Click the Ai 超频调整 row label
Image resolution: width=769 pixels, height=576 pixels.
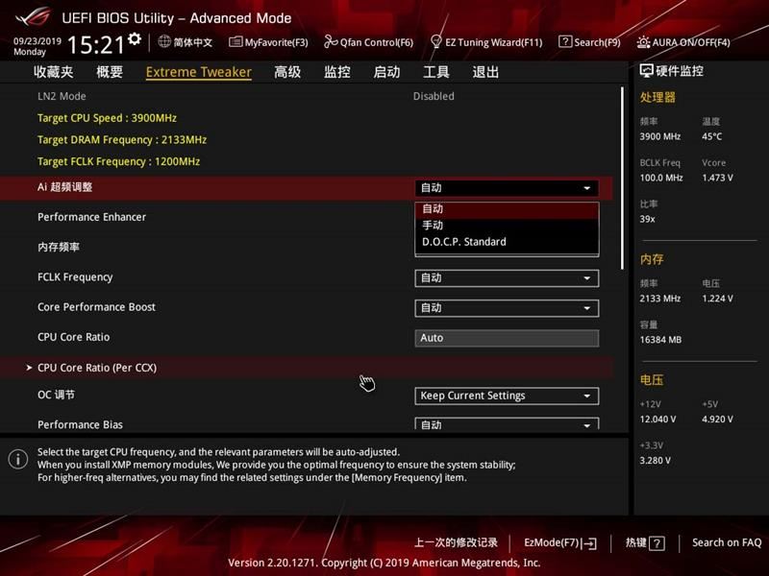[x=64, y=187]
